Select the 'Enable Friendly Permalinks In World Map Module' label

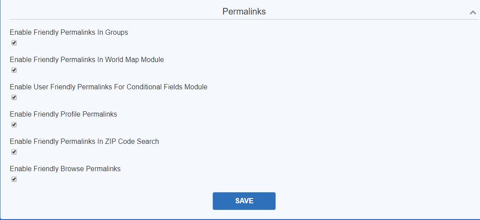(x=87, y=59)
